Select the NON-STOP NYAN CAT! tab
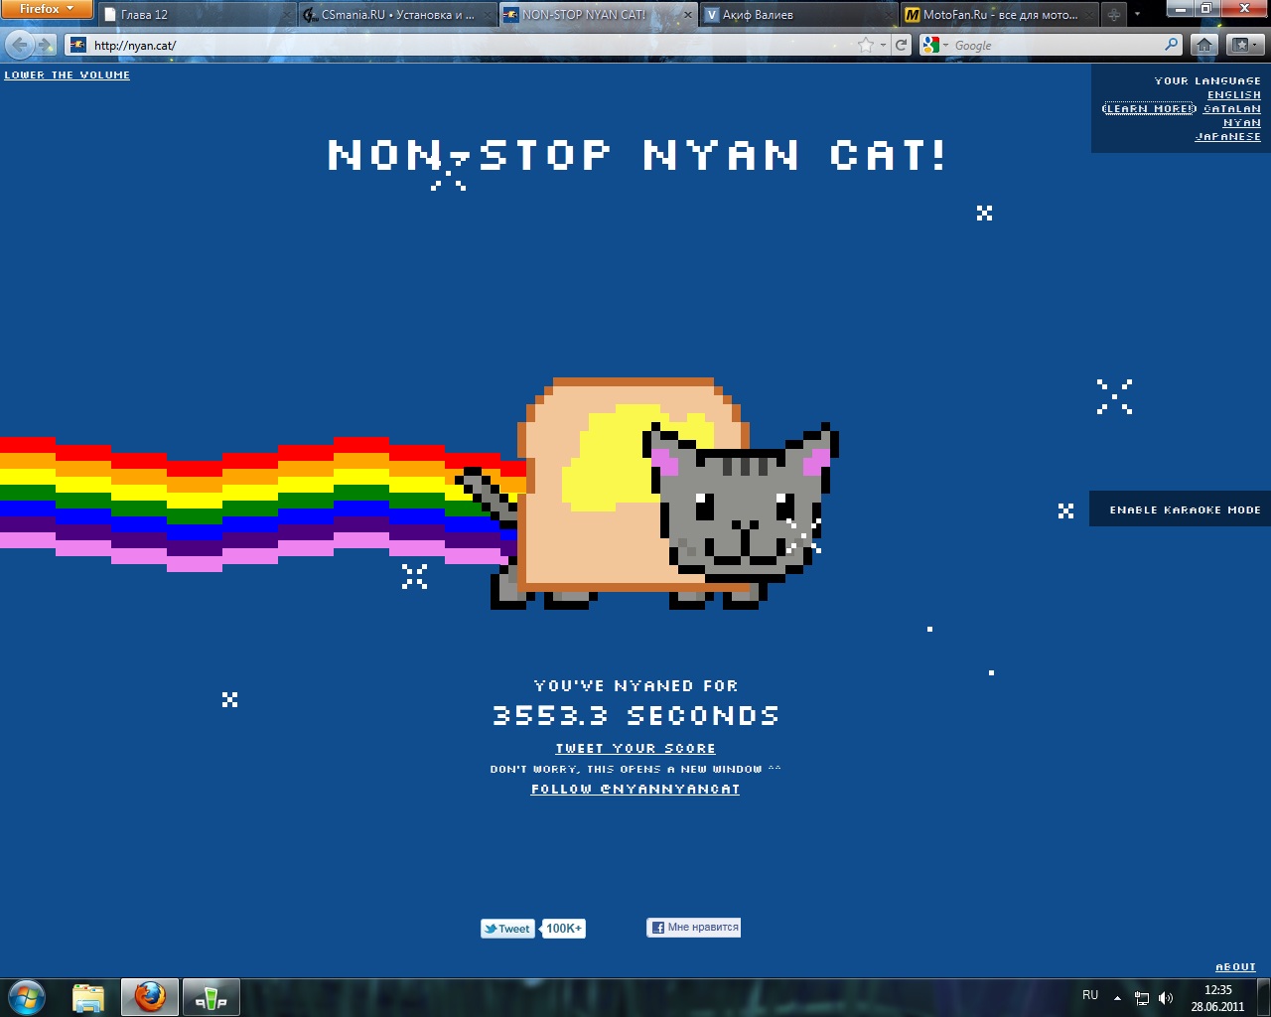 (598, 15)
